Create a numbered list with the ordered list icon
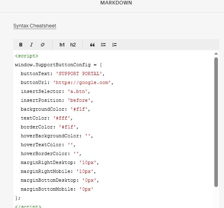 pos(114,45)
